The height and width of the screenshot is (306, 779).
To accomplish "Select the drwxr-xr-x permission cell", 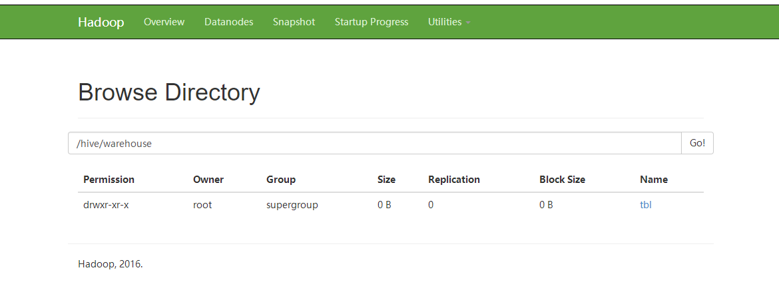I will click(106, 205).
